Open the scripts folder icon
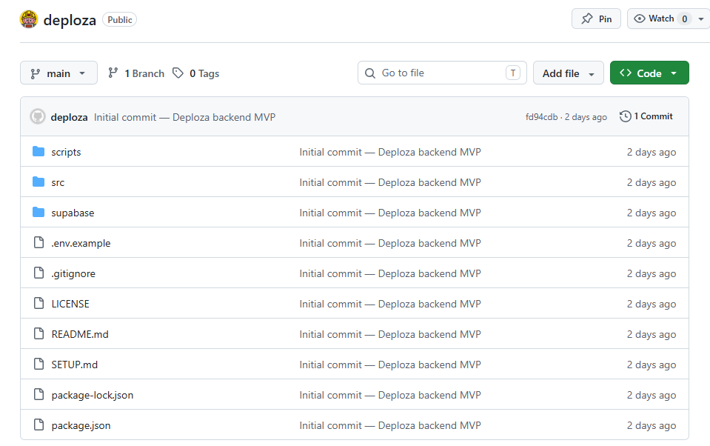 (38, 151)
